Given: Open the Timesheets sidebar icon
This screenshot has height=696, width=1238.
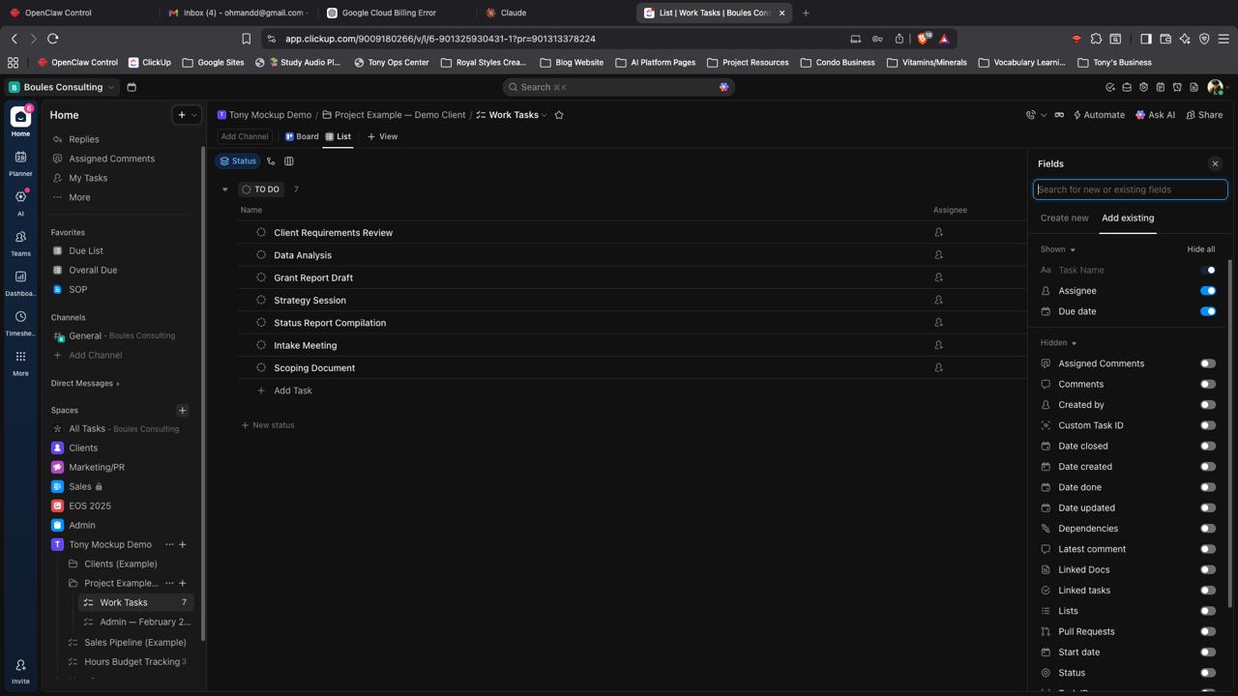Looking at the screenshot, I should coord(20,322).
